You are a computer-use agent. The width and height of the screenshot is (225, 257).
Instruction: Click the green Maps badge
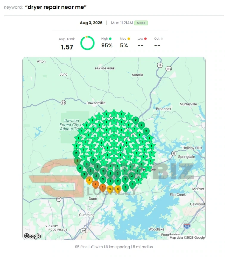[141, 23]
